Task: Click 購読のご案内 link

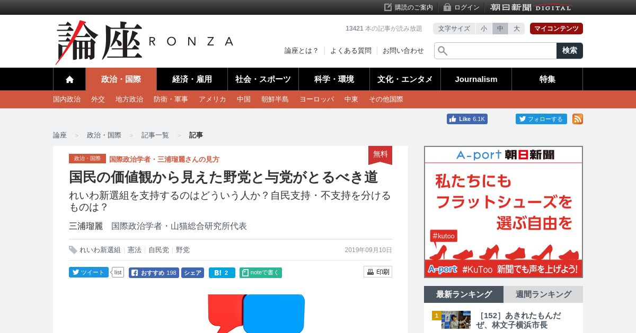Action: pyautogui.click(x=414, y=7)
